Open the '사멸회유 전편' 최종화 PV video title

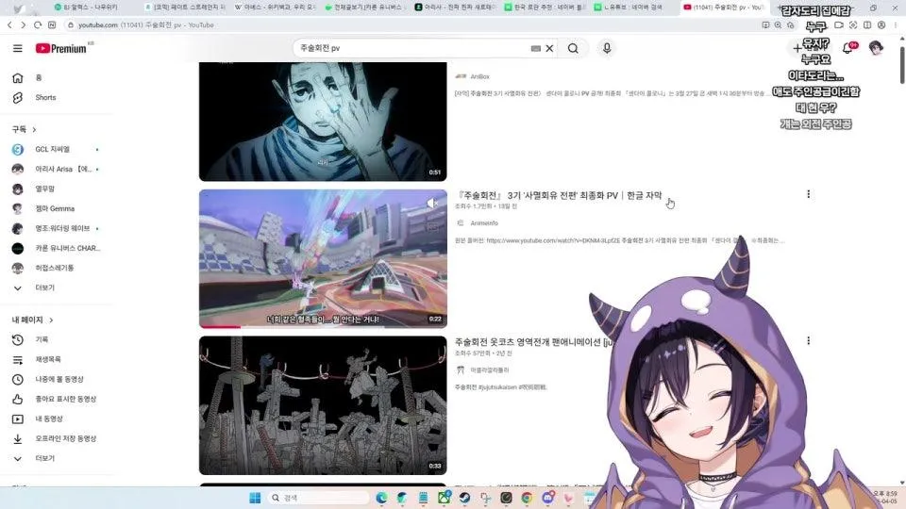click(558, 196)
